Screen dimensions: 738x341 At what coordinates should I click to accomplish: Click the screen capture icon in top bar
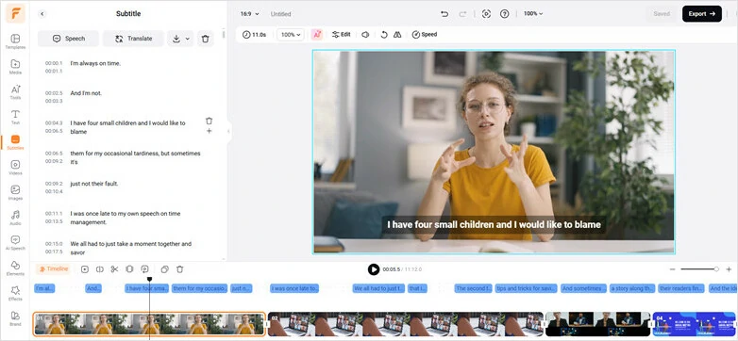[486, 14]
